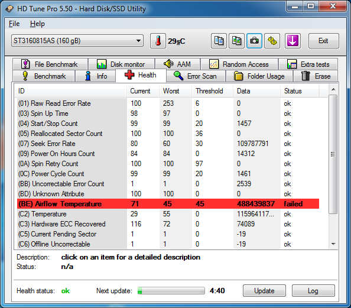The image size is (351, 308).
Task: Open the Help menu
Action: pyautogui.click(x=37, y=24)
